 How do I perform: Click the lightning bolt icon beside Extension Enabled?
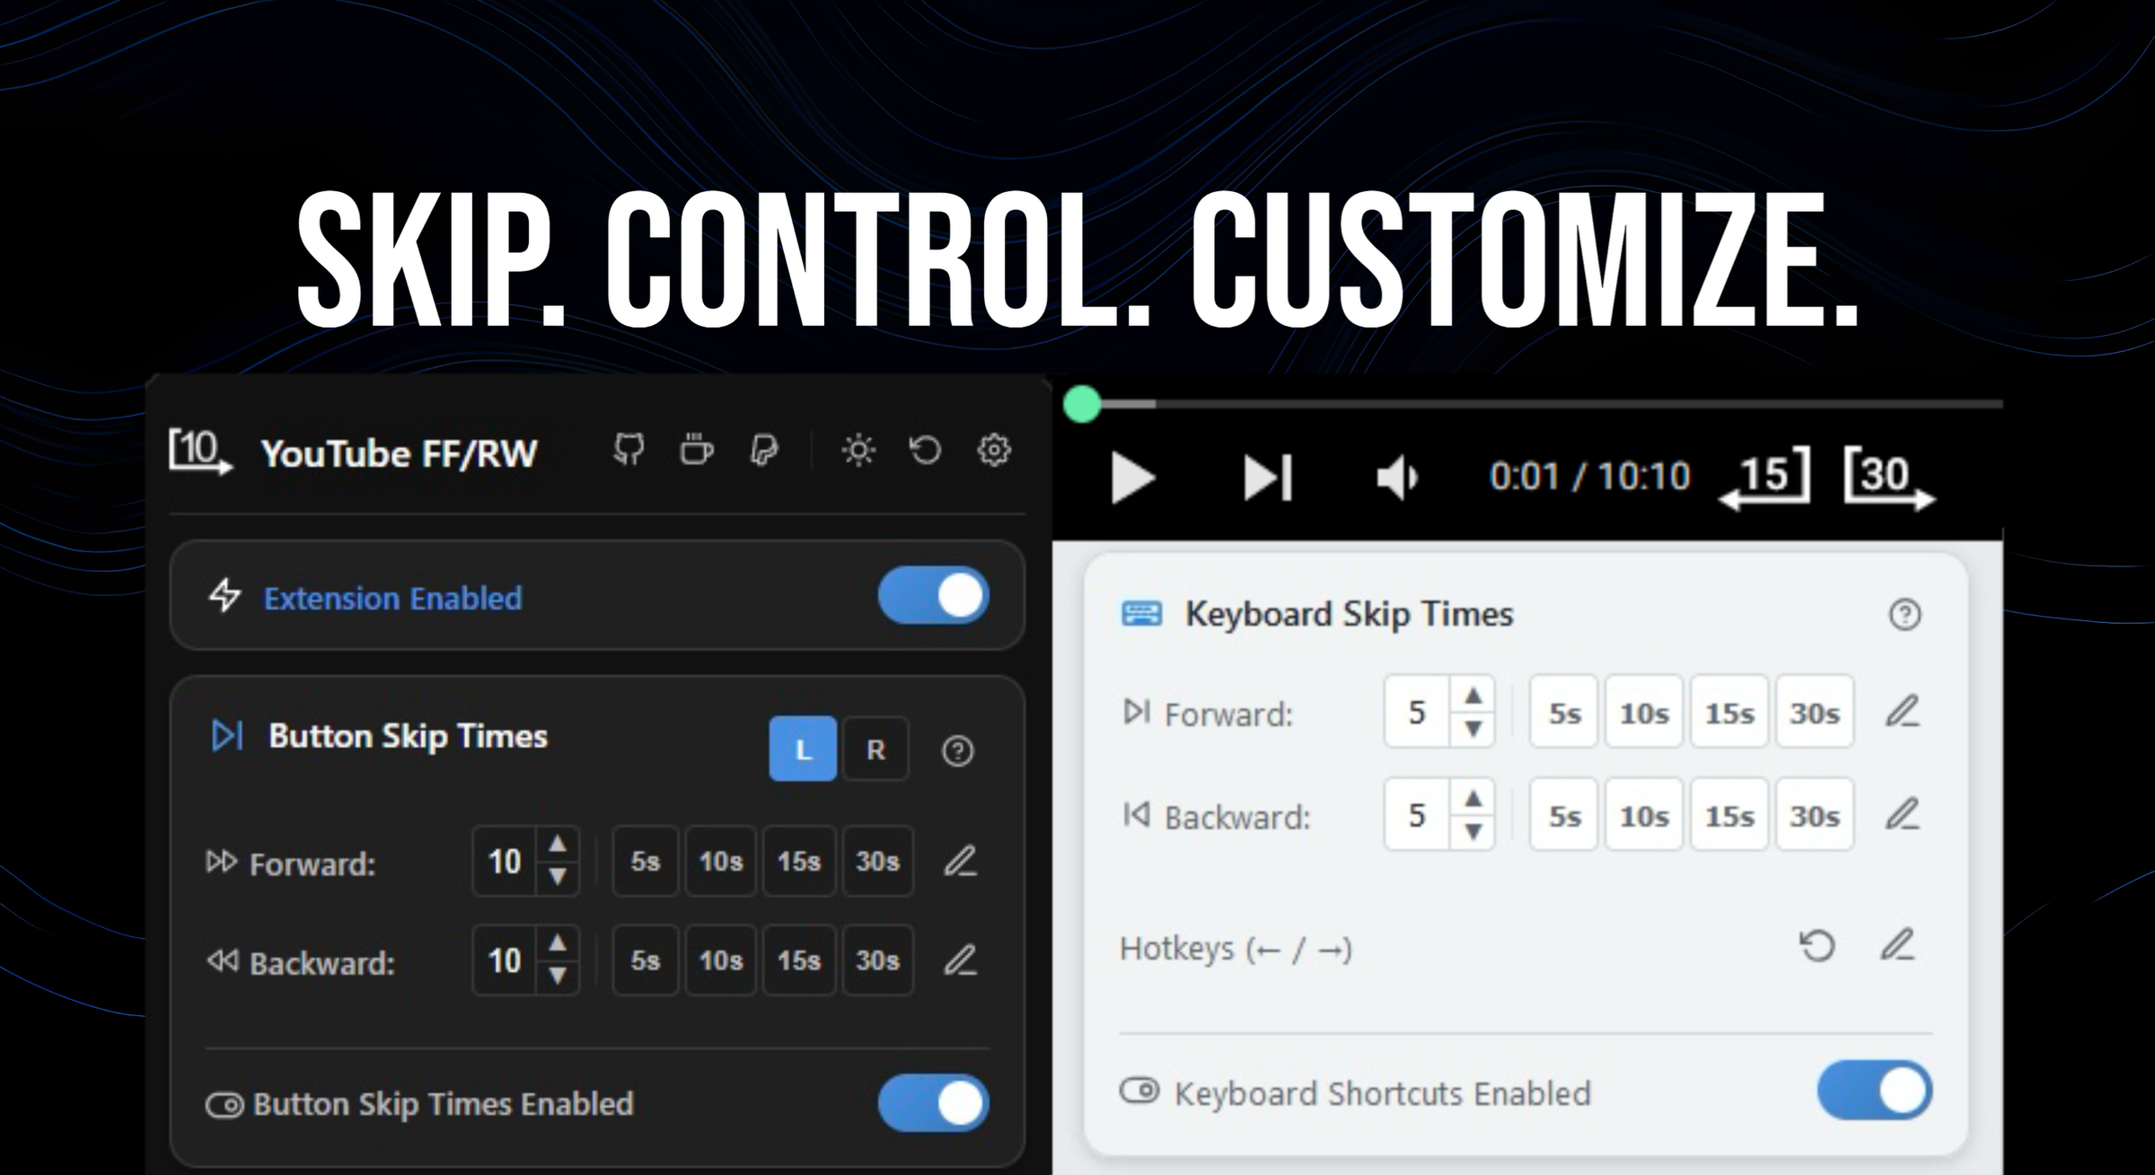(x=224, y=595)
